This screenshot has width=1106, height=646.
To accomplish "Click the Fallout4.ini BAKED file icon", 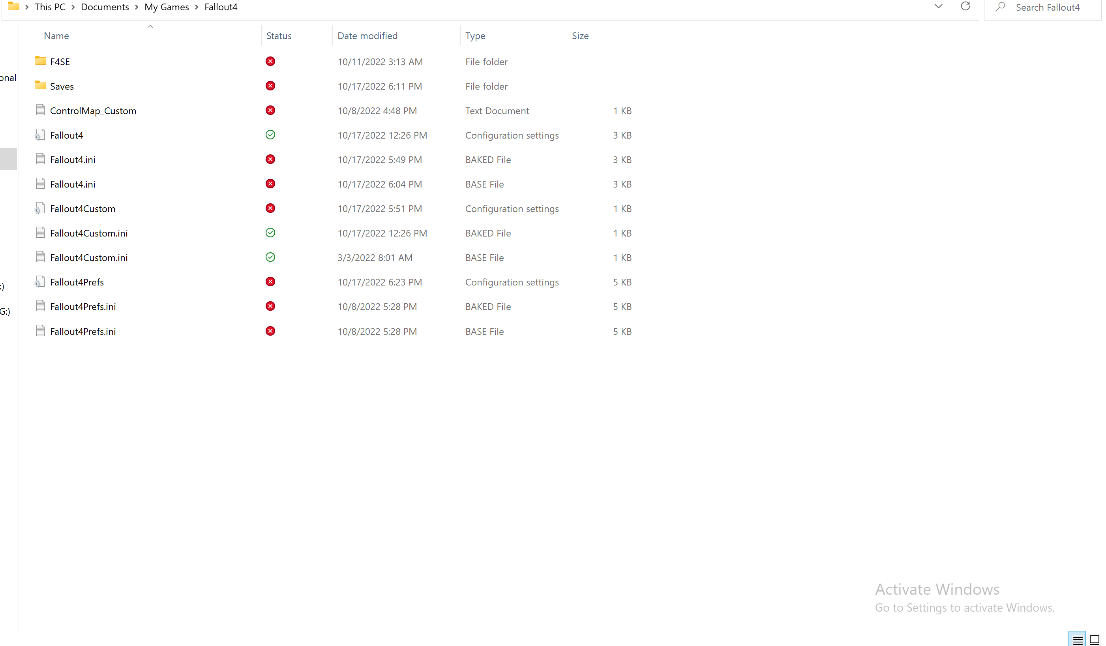I will click(x=40, y=160).
